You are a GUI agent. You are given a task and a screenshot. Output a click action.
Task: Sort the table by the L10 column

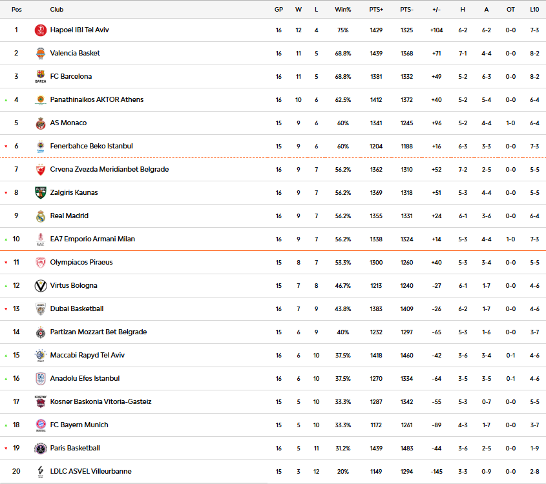pos(534,10)
